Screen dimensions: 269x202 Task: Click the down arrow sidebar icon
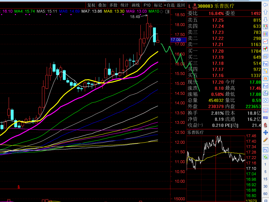pos(265,19)
